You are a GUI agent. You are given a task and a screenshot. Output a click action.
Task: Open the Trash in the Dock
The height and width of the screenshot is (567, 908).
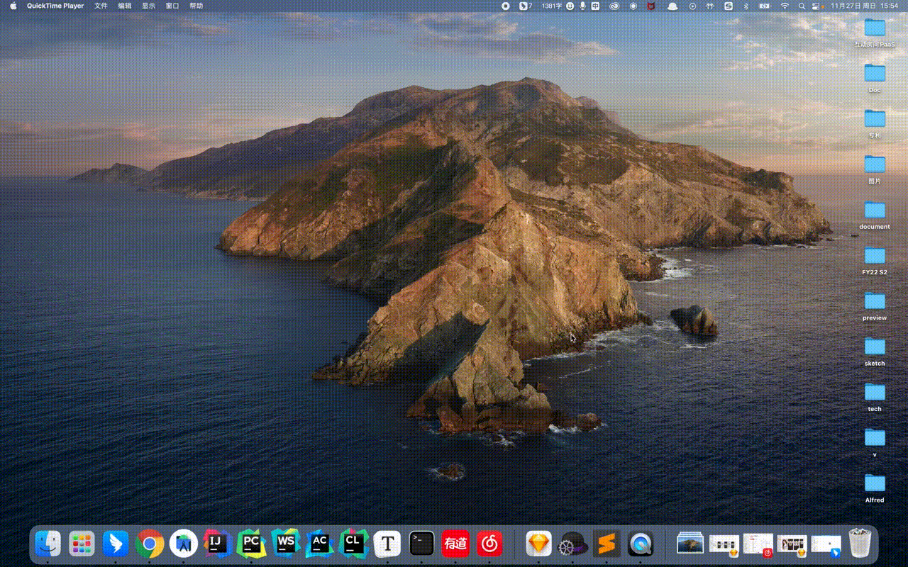coord(860,544)
